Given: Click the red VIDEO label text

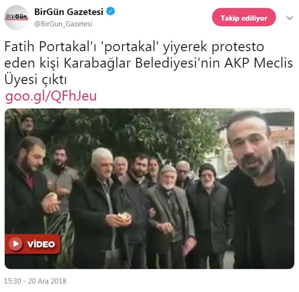Looking at the screenshot, I should coord(41,244).
